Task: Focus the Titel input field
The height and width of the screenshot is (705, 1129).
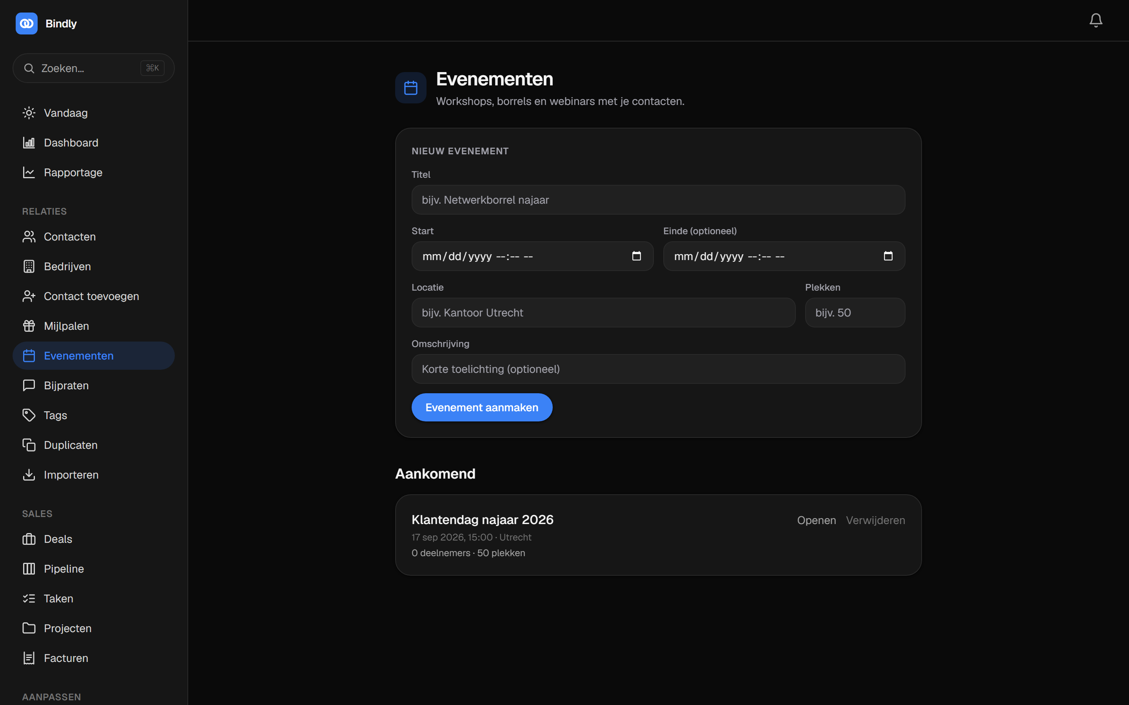Action: point(658,200)
